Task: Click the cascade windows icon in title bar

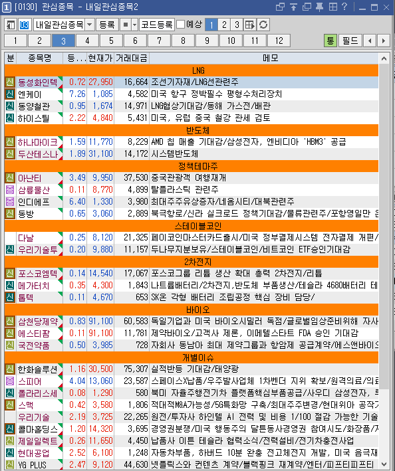Action: click(x=307, y=7)
